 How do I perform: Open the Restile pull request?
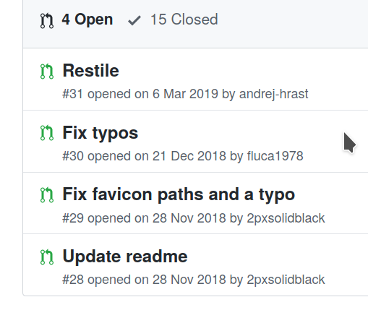click(90, 71)
